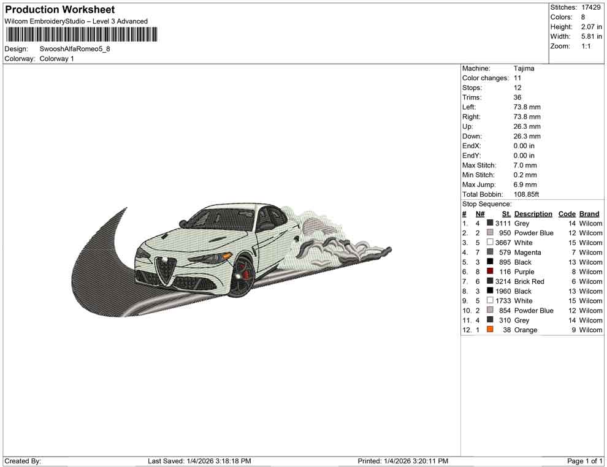Screen dimensions: 607x467
Task: Click the Code column header
Action: click(567, 213)
